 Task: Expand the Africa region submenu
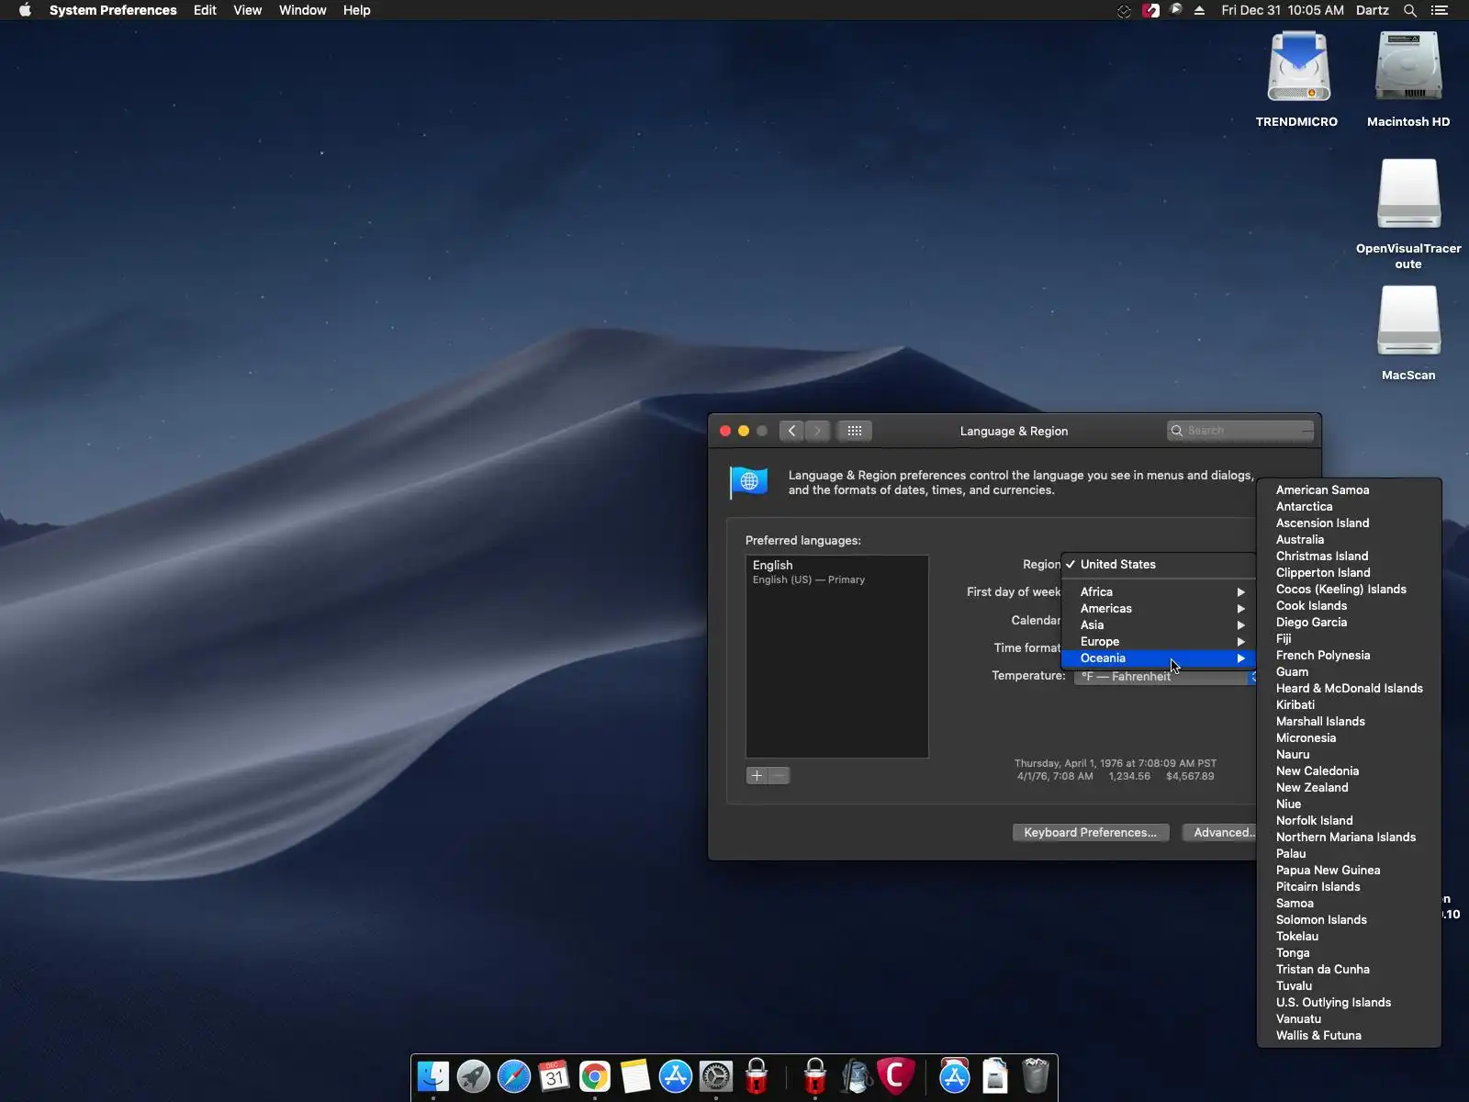[1159, 592]
